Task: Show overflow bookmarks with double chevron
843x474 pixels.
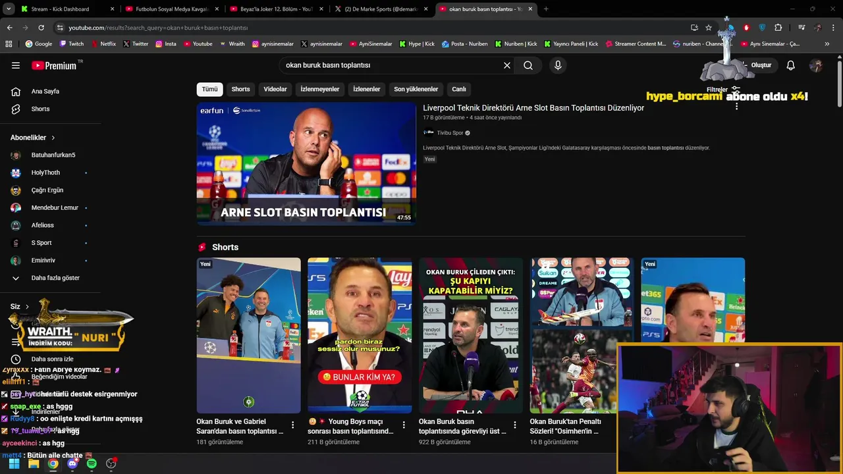Action: pyautogui.click(x=827, y=44)
